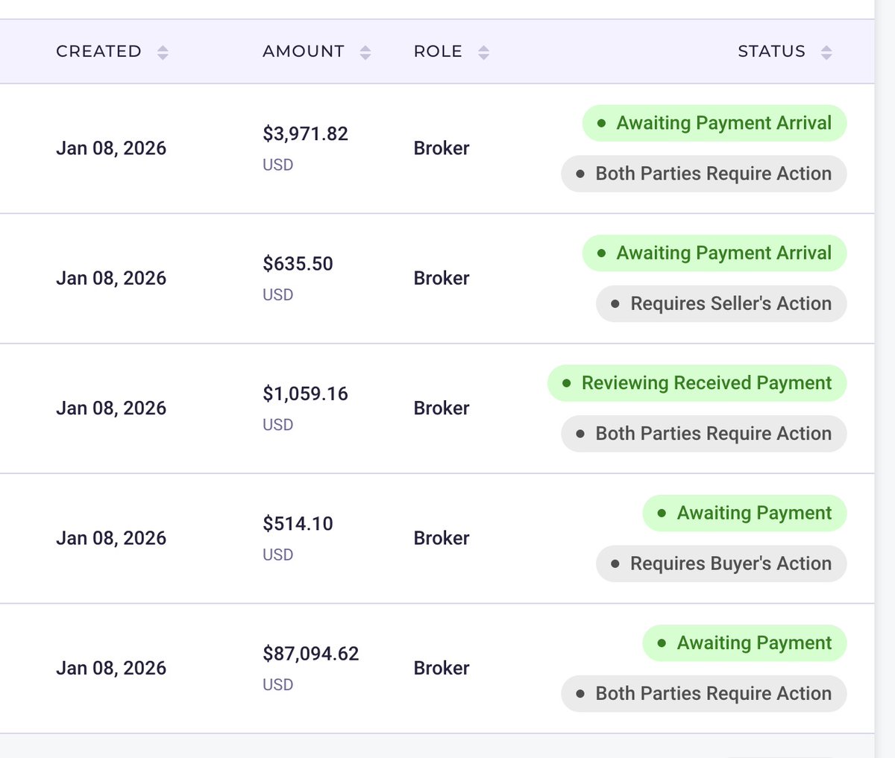The image size is (895, 758).
Task: Click the first Awaiting Payment Arrival badge
Action: pos(715,123)
